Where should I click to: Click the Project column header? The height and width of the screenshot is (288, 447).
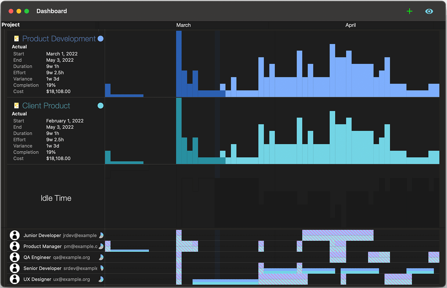(x=11, y=25)
